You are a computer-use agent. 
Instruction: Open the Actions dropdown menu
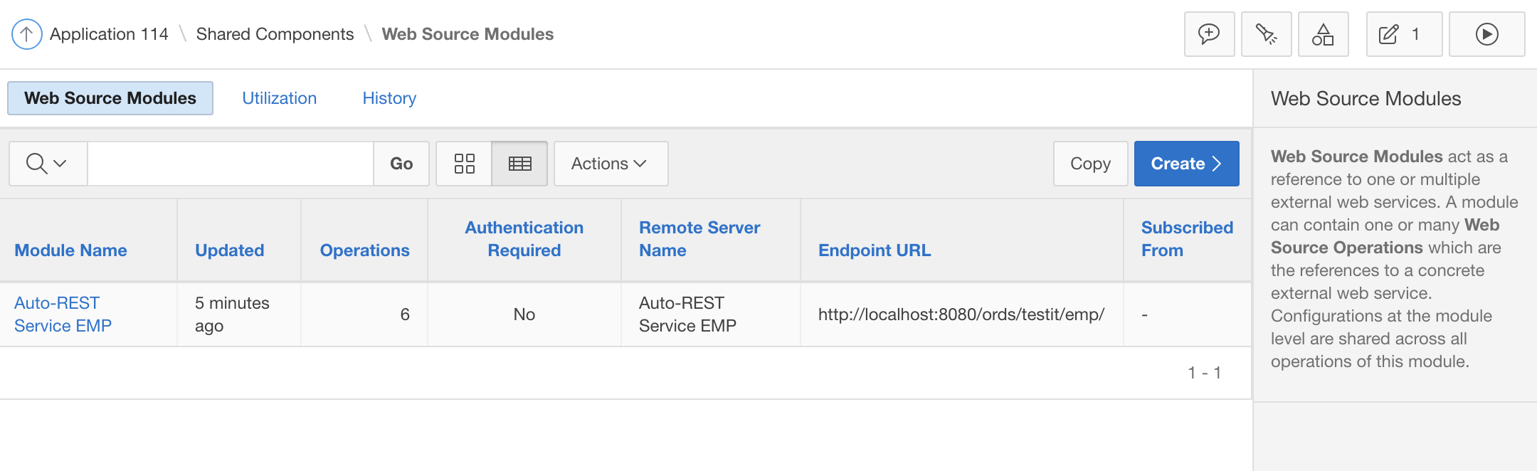pyautogui.click(x=610, y=164)
